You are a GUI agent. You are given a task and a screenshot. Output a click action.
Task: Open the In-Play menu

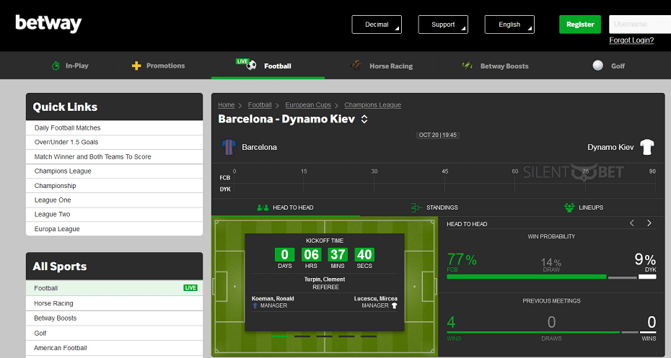pyautogui.click(x=70, y=66)
